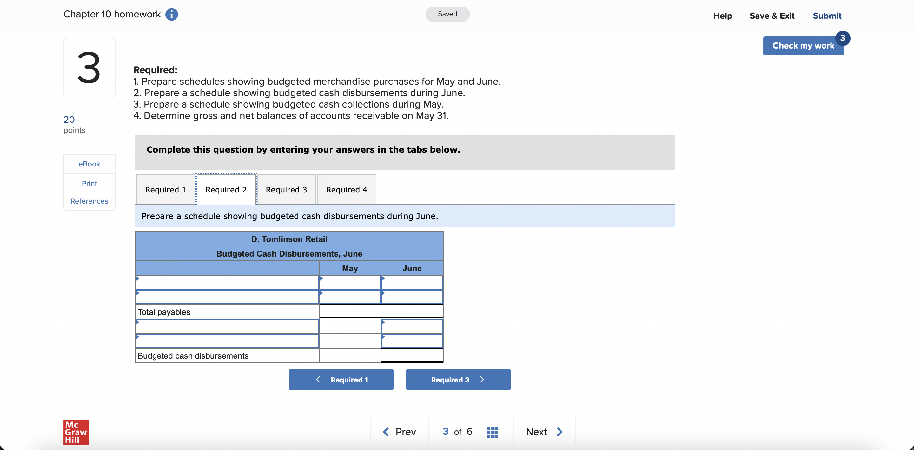The width and height of the screenshot is (914, 450).
Task: Go to Required 3 using bottom button
Action: pos(458,380)
